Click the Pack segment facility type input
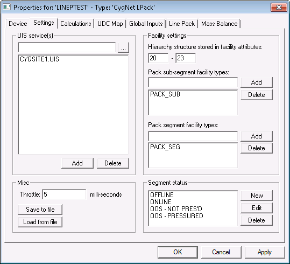Screen dimensions: 290x264 click(x=193, y=136)
